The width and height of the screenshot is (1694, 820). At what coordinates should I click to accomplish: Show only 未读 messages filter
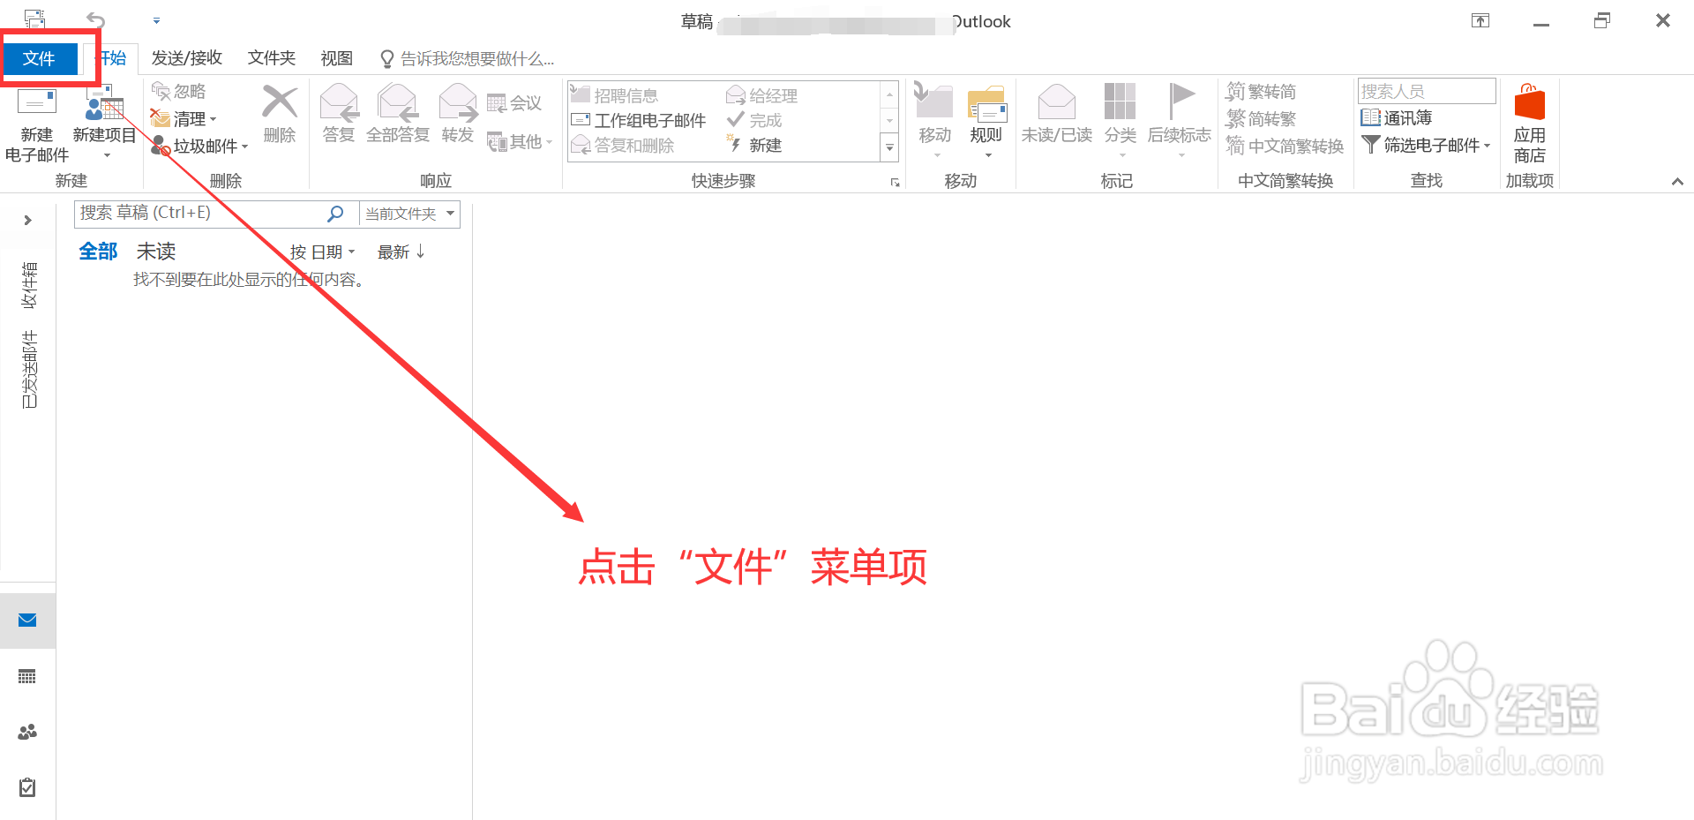(156, 252)
